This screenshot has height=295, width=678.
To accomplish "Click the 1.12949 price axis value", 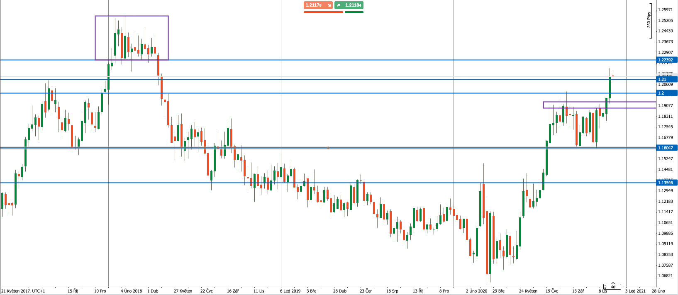I will pos(666,190).
